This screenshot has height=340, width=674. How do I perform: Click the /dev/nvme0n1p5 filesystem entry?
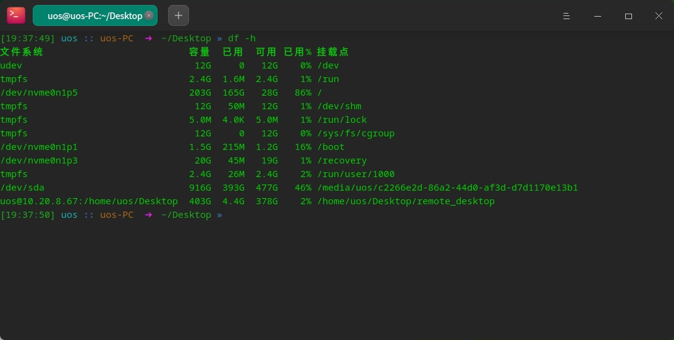tap(39, 93)
